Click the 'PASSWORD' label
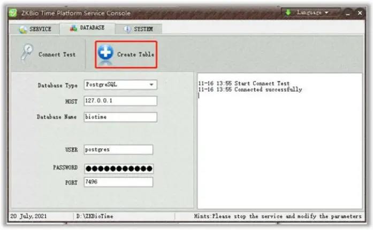Screen dimensions: 373x230 65,168
